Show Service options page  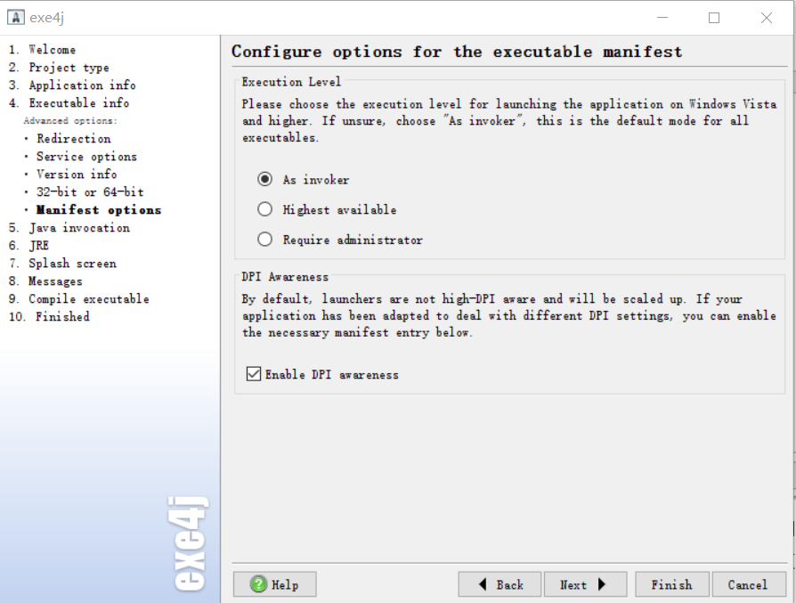[x=86, y=157]
